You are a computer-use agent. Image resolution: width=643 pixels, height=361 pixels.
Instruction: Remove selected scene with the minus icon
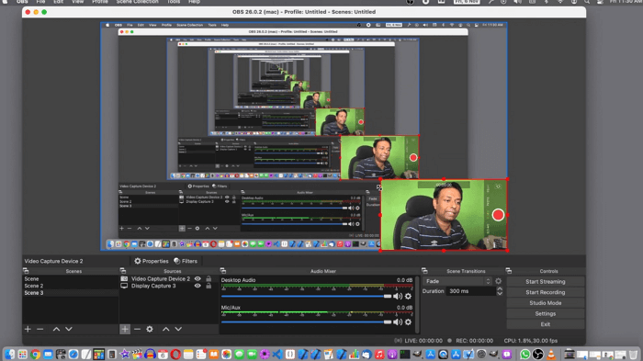pos(39,329)
